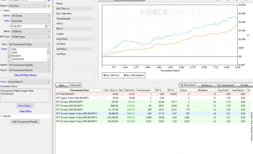Select ITM % in the stats list
The width and height of the screenshot is (253, 154).
tap(74, 24)
